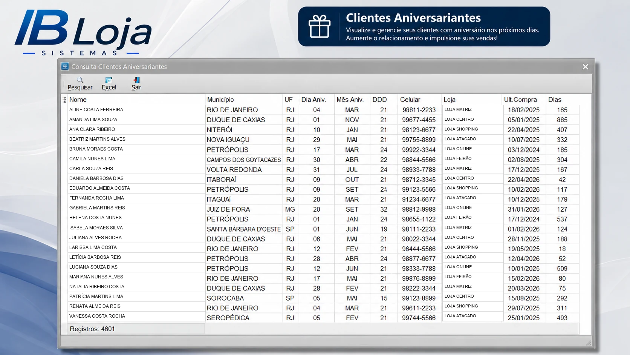
Task: Click the Registros: 4601 status field
Action: (136, 329)
